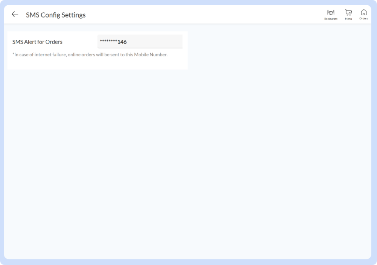Click the dining table Restaurant icon

click(x=331, y=13)
